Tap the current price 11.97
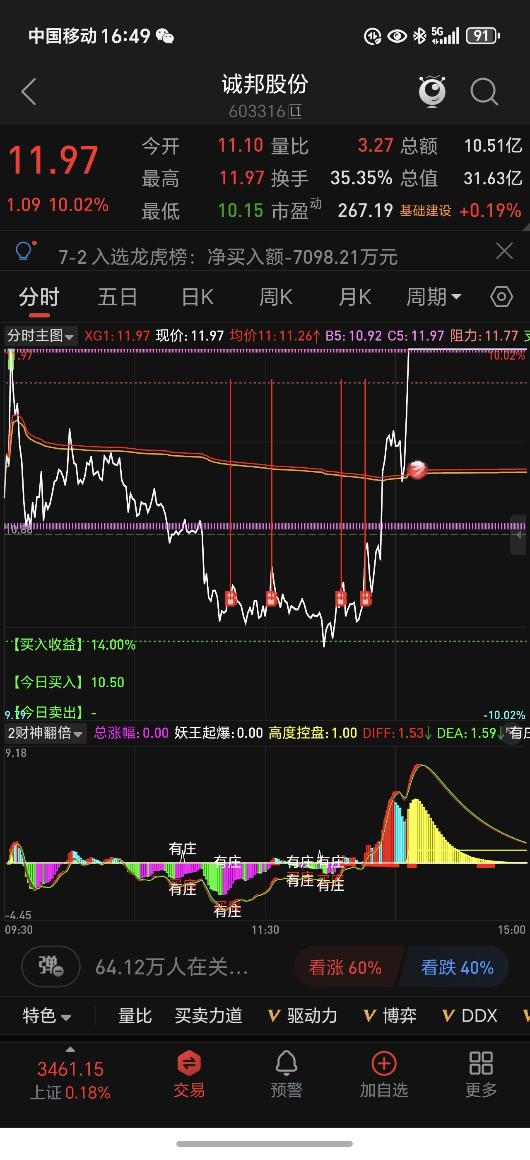530x1160 pixels. pyautogui.click(x=53, y=160)
